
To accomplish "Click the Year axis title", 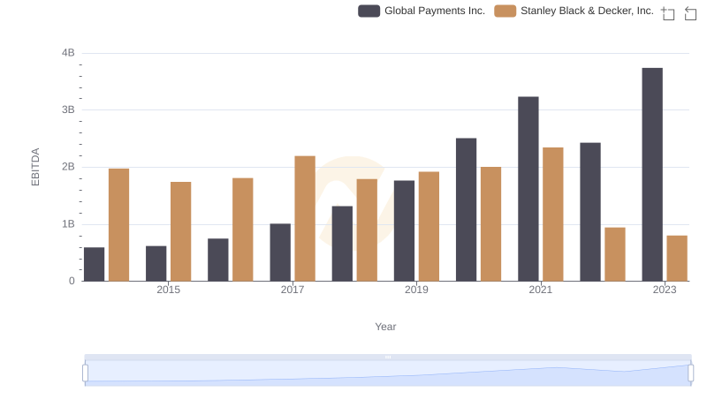I will click(x=385, y=327).
